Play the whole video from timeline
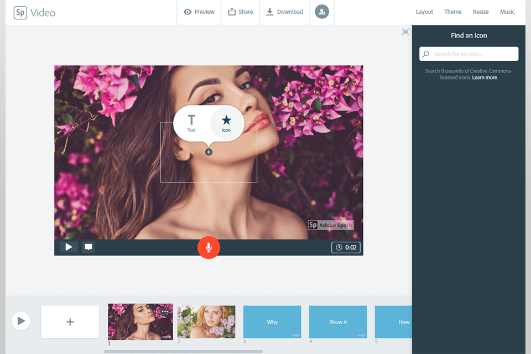531x354 pixels. (x=21, y=321)
